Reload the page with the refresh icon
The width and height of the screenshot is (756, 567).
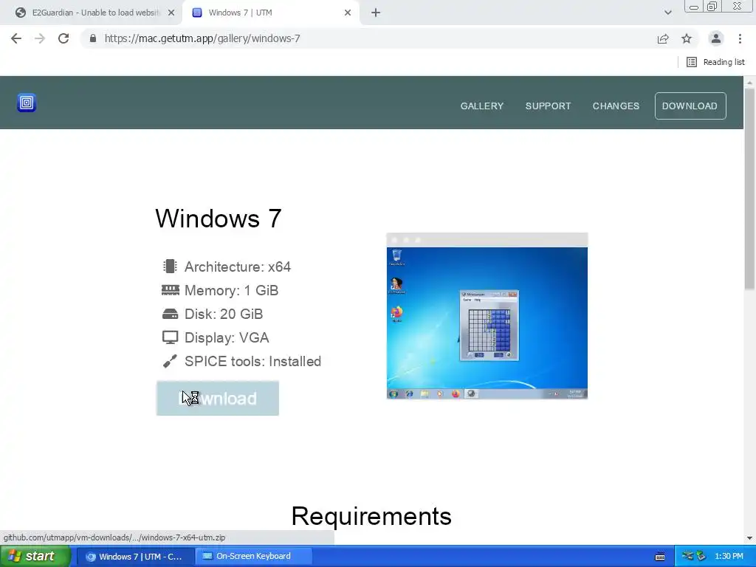(x=63, y=38)
